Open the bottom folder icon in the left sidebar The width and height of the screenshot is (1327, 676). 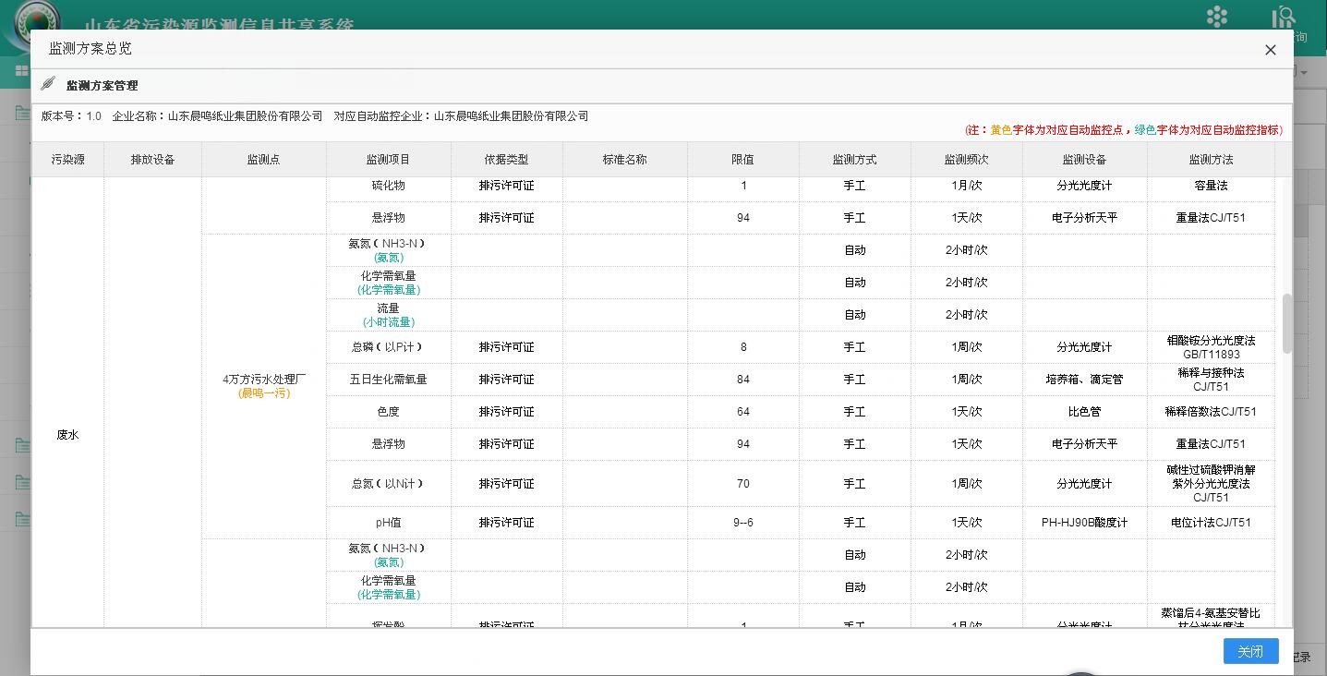point(21,518)
